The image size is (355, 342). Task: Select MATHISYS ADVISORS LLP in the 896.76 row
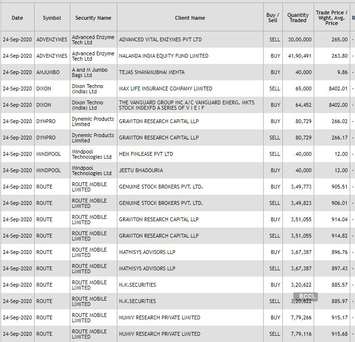[147, 252]
